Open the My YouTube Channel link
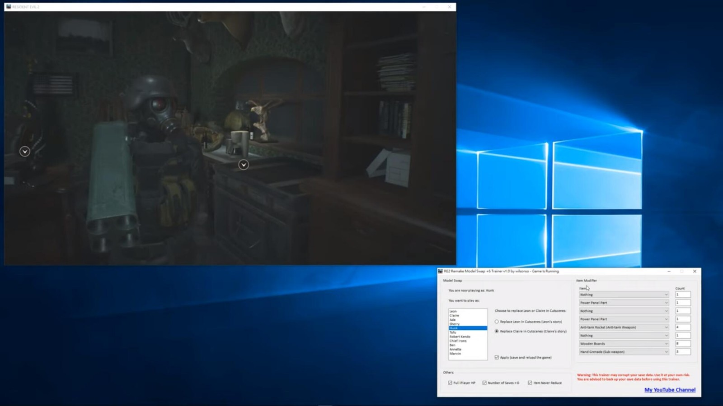 [670, 390]
